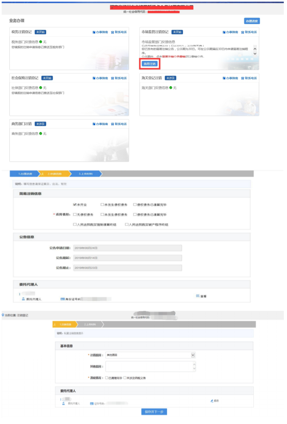
Task: Uncheck the 未开业 checkbox
Action: 75,204
